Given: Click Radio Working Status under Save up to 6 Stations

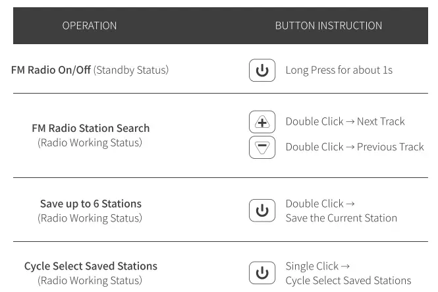Looking at the screenshot, I should click(x=90, y=218).
